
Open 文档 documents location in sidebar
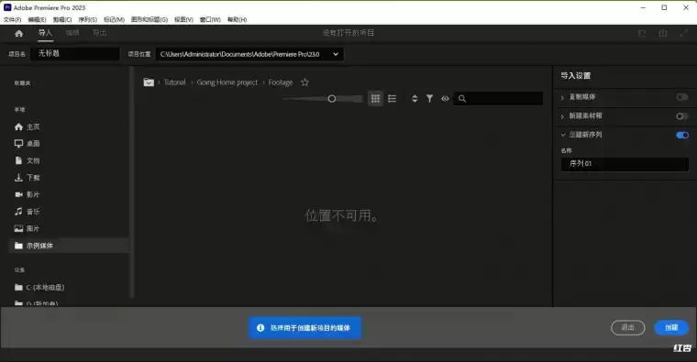[28, 160]
